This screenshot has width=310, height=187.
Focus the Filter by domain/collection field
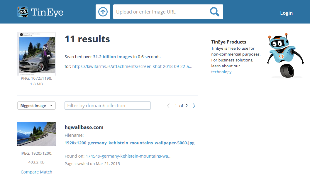(x=108, y=106)
